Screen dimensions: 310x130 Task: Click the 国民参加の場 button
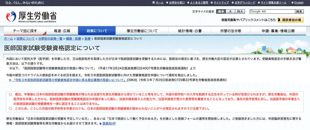click(291, 20)
